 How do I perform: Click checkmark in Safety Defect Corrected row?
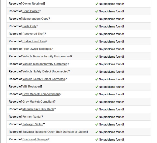pyautogui.click(x=97, y=79)
